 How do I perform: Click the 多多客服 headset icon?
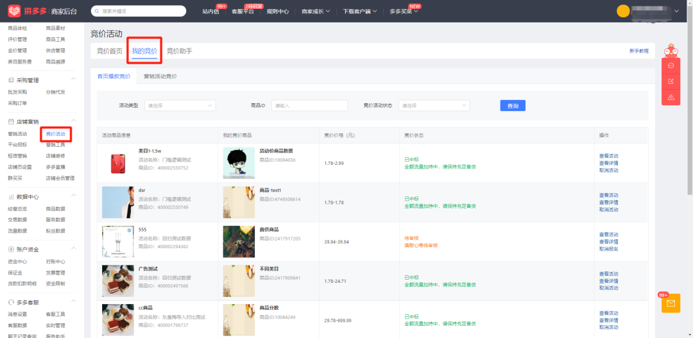tap(11, 302)
